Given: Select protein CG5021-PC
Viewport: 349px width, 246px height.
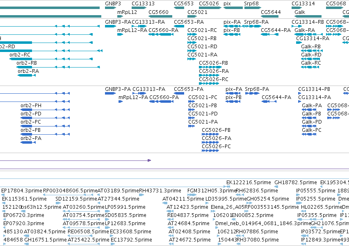Looking at the screenshot, I should [x=203, y=97].
